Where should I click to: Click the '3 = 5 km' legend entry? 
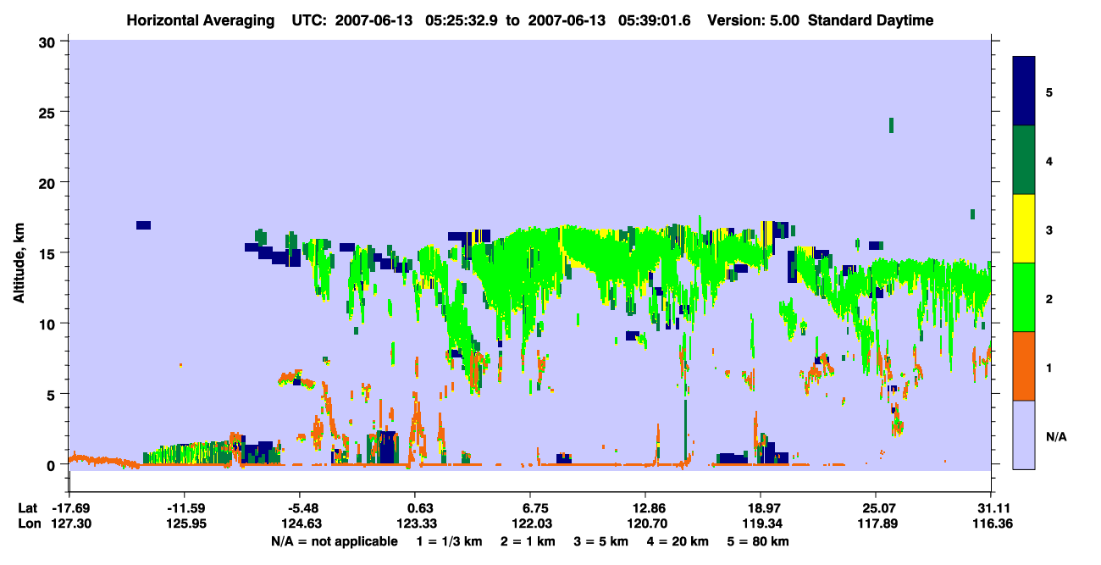pos(601,541)
